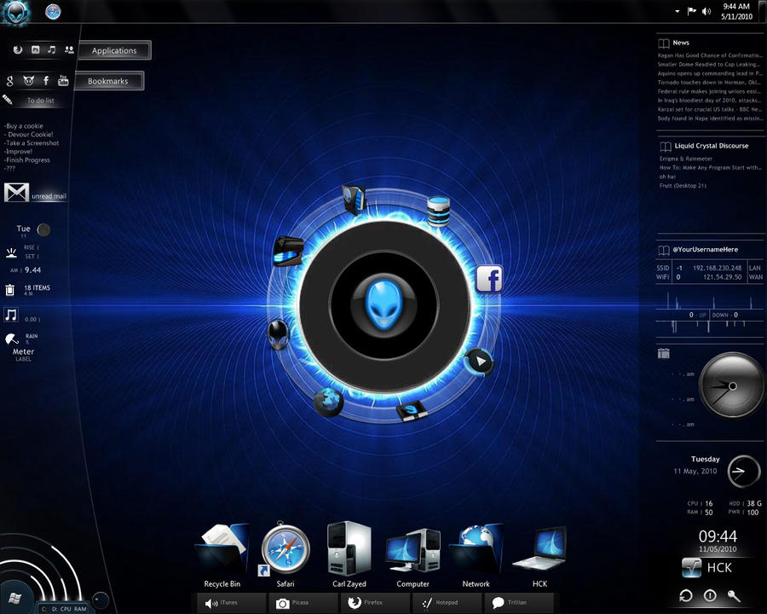
Task: Click the Bookmarks label button
Action: [108, 81]
